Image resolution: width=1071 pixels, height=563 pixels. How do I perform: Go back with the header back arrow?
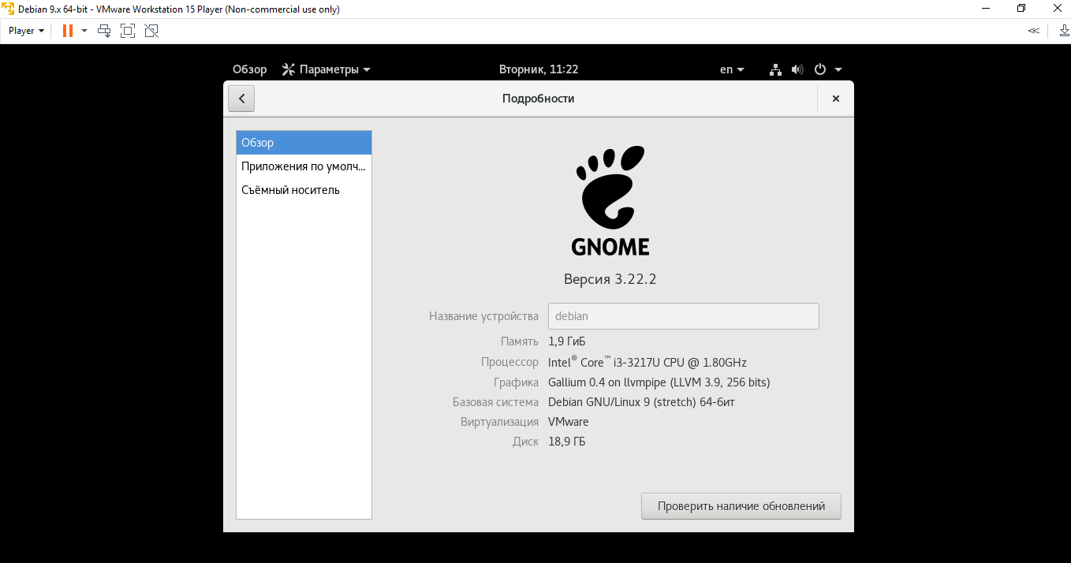241,99
